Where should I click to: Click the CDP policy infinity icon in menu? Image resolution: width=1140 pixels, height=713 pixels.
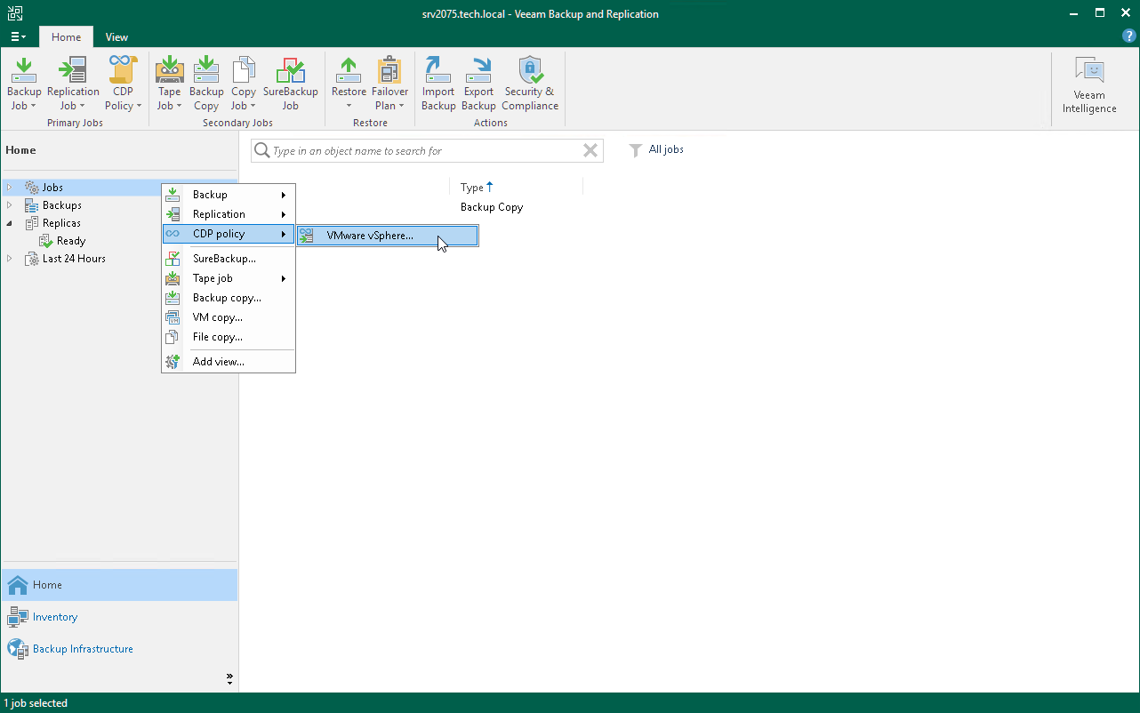coord(173,234)
